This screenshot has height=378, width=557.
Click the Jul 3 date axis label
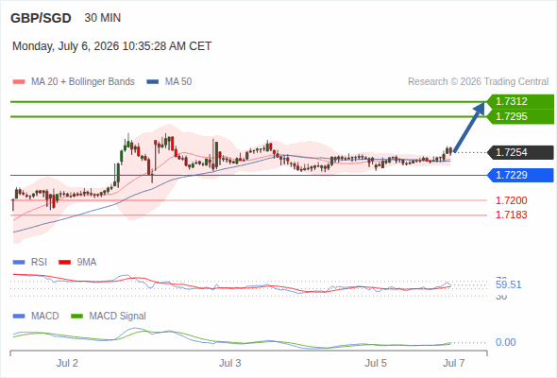[229, 363]
